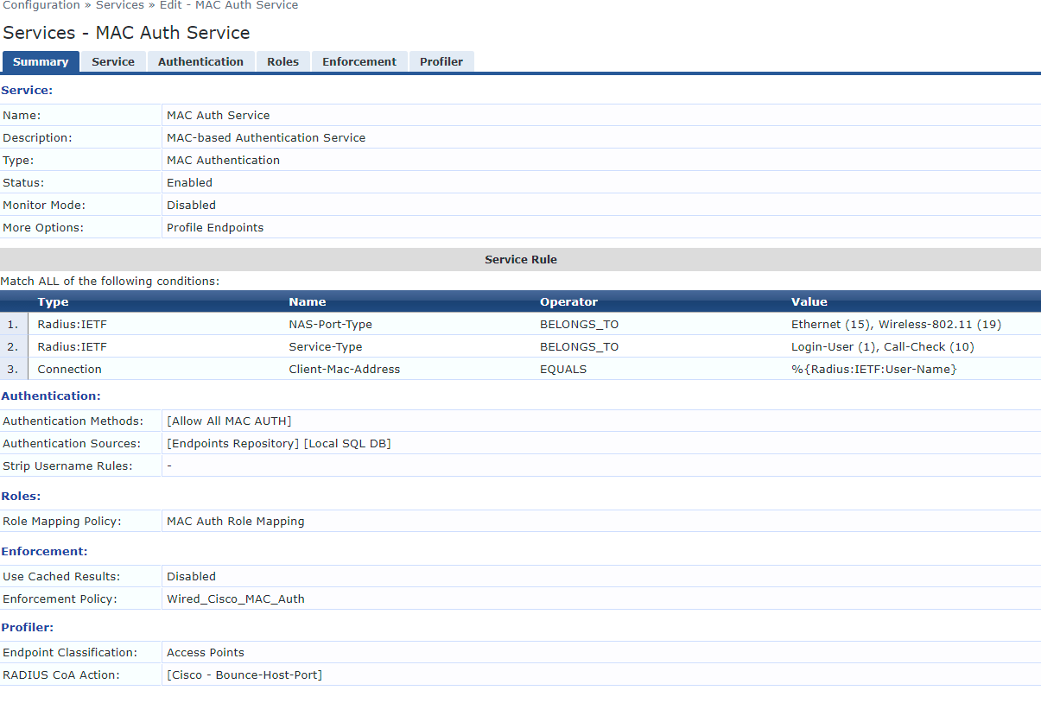Switch to the Service tab
This screenshot has height=703, width=1041.
click(113, 61)
